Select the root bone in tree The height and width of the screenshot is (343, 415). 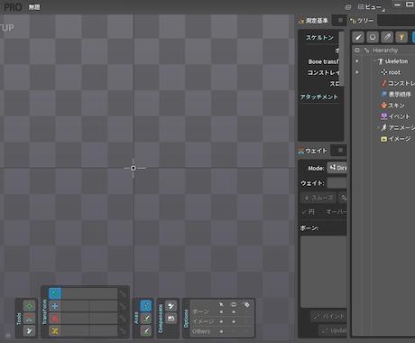tap(391, 72)
